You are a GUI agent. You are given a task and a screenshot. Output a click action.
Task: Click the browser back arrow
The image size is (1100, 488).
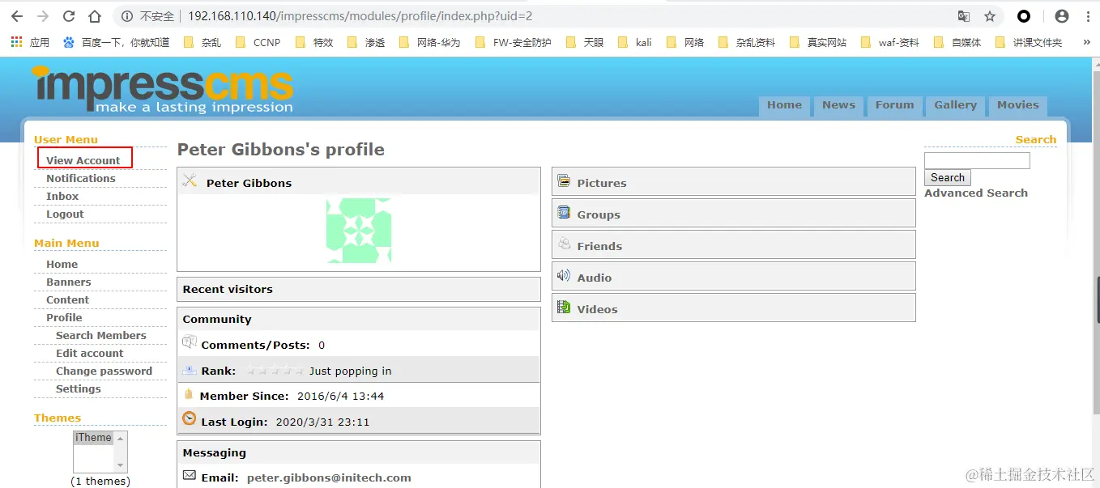coord(17,16)
